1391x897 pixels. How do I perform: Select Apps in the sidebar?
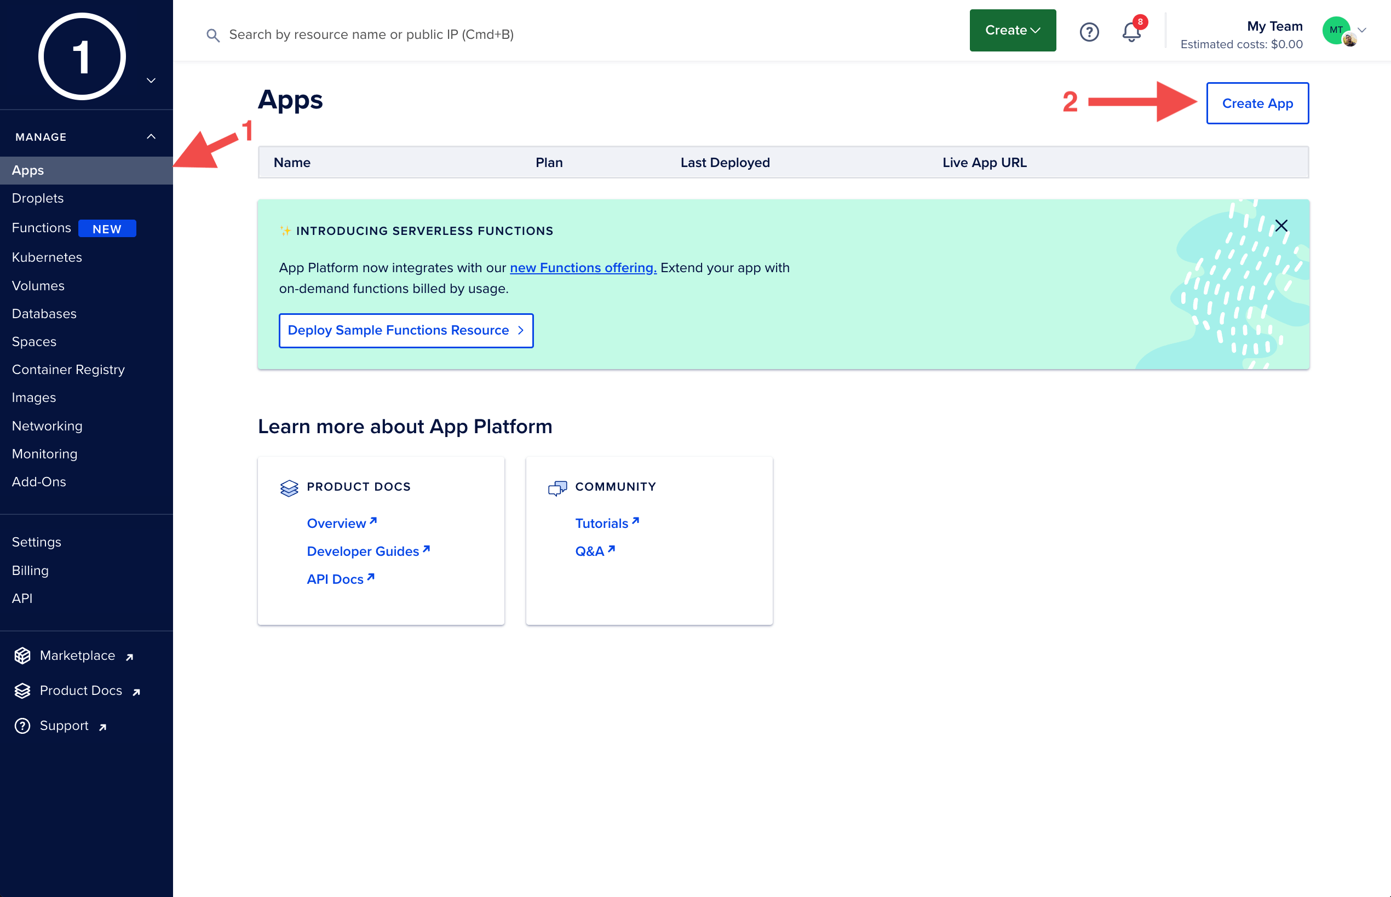tap(86, 170)
